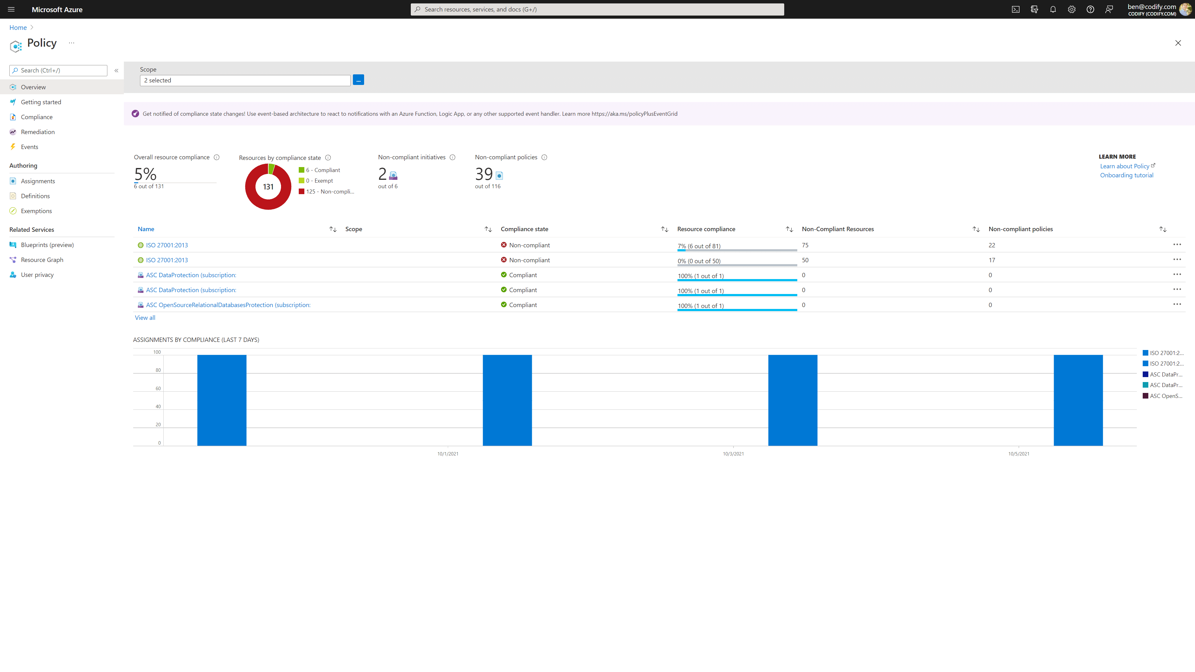
Task: Sort table by Name column
Action: 333,229
